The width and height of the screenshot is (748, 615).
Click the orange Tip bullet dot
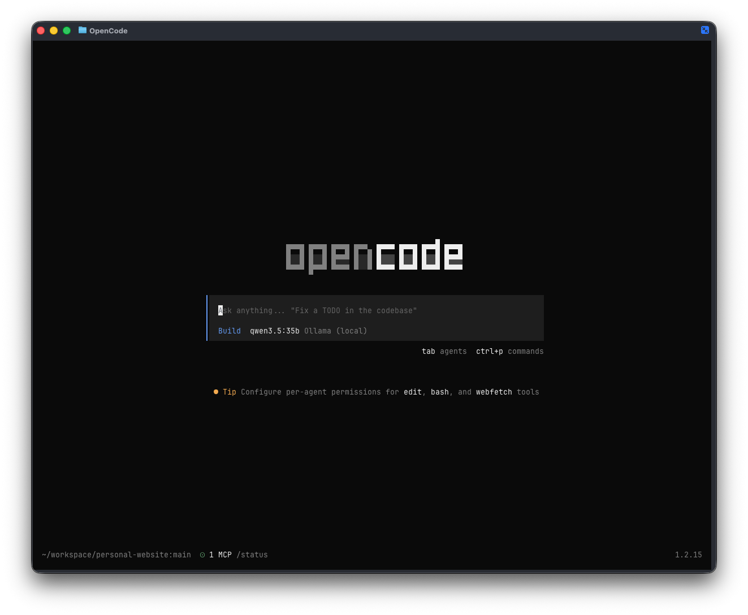[216, 392]
